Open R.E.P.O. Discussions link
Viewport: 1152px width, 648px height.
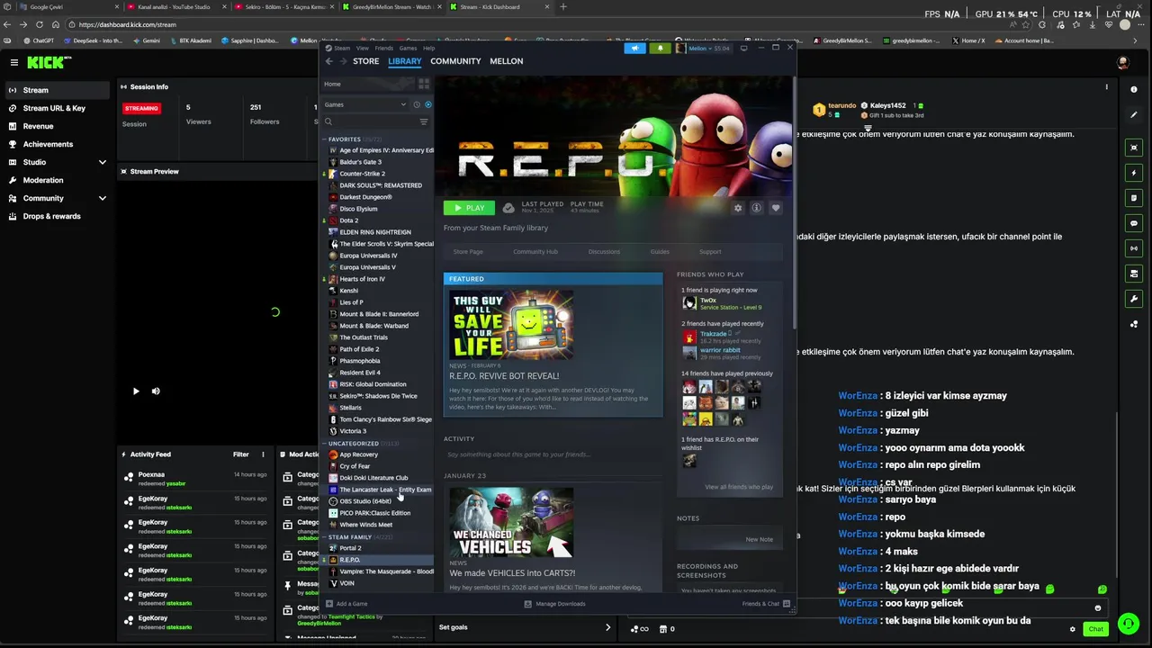pyautogui.click(x=604, y=252)
